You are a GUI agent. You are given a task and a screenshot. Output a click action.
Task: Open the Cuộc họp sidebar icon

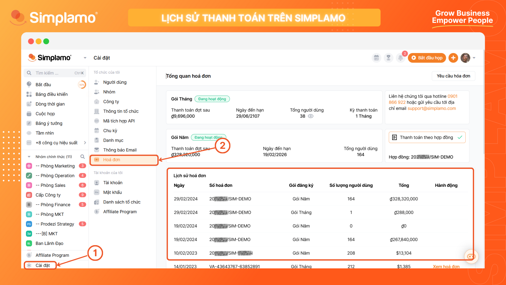(x=30, y=113)
